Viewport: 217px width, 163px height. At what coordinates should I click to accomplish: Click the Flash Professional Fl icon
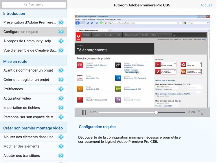pos(80,100)
